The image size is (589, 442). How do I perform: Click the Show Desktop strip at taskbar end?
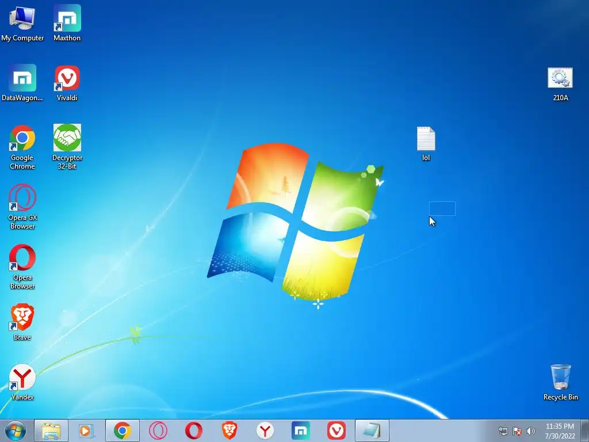pos(585,430)
